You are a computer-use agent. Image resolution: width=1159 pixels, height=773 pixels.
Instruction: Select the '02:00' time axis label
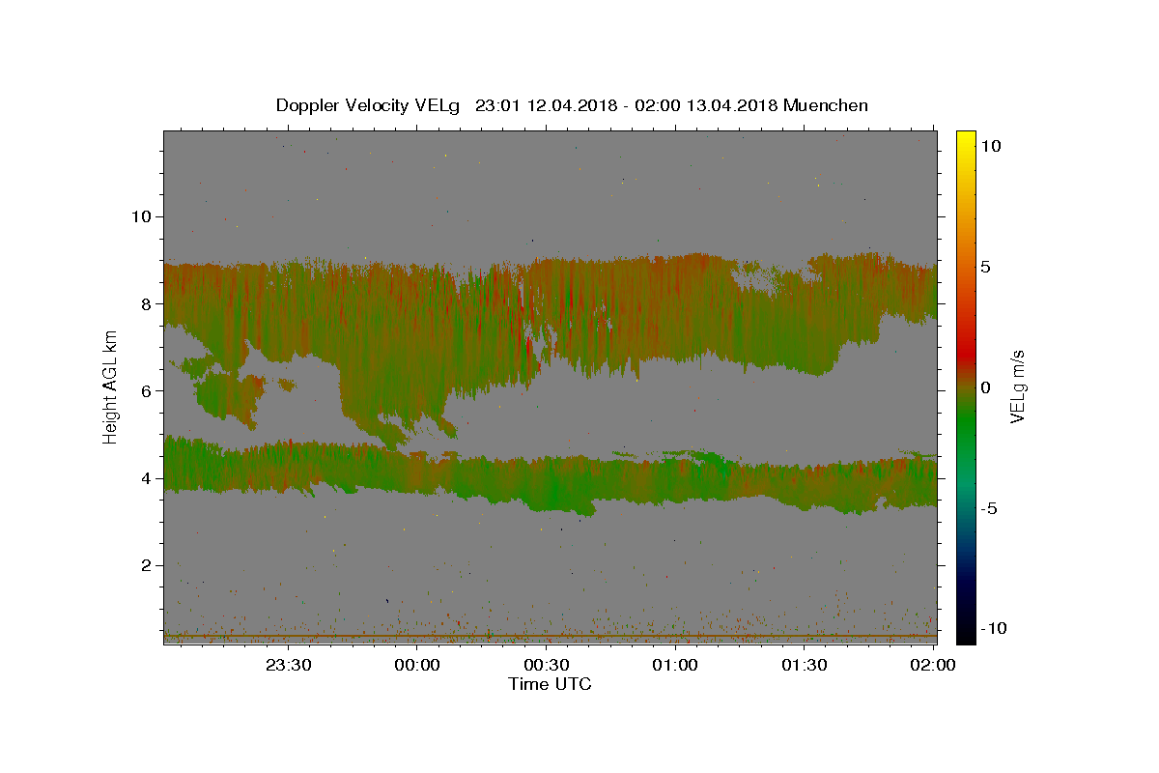point(933,665)
